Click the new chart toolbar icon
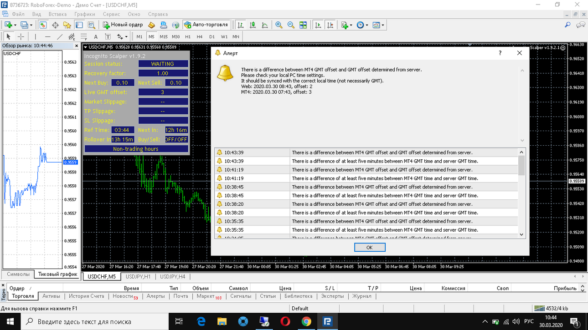This screenshot has height=330, width=588. pos(9,25)
